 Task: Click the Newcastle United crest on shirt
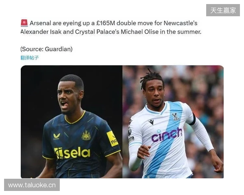(86, 135)
